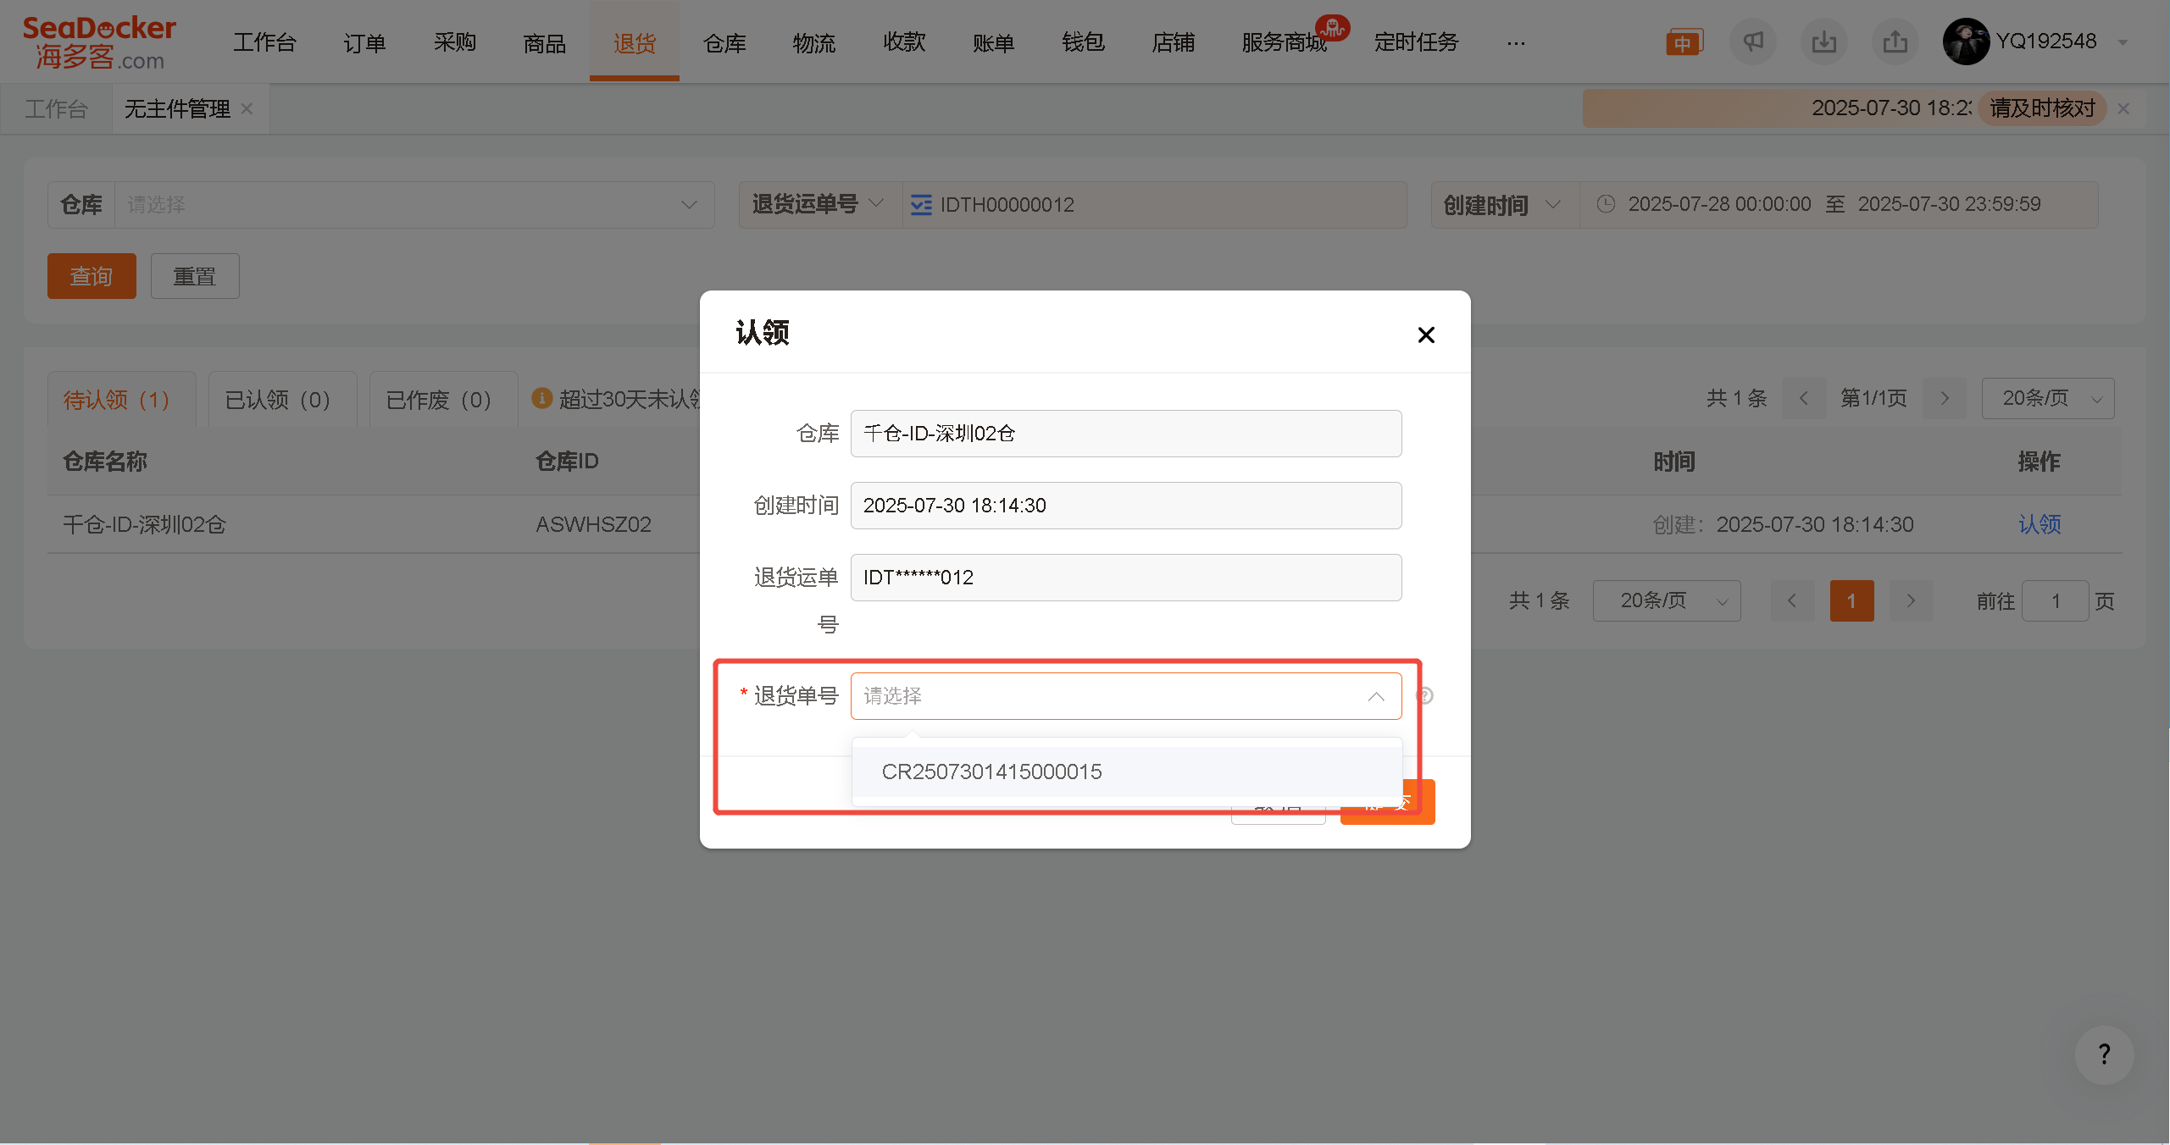Open the more menu ellipsis

[1517, 42]
